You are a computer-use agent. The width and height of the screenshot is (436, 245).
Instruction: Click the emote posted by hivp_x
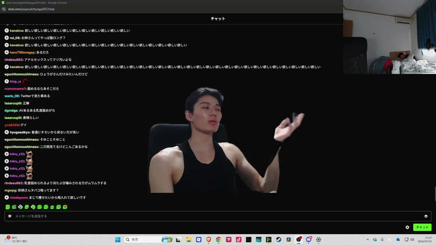click(x=25, y=82)
